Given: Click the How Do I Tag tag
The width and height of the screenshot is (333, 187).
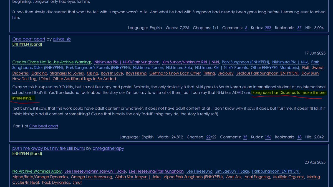Looking at the screenshot, I should tap(24, 79).
